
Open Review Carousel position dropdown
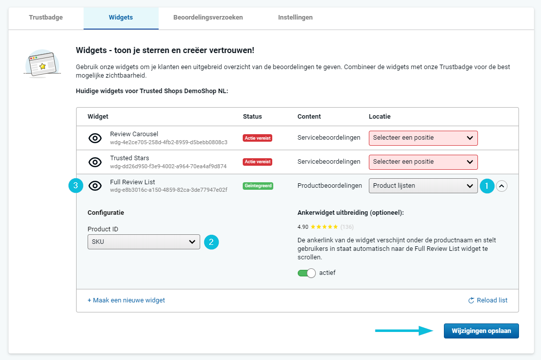[x=423, y=138]
